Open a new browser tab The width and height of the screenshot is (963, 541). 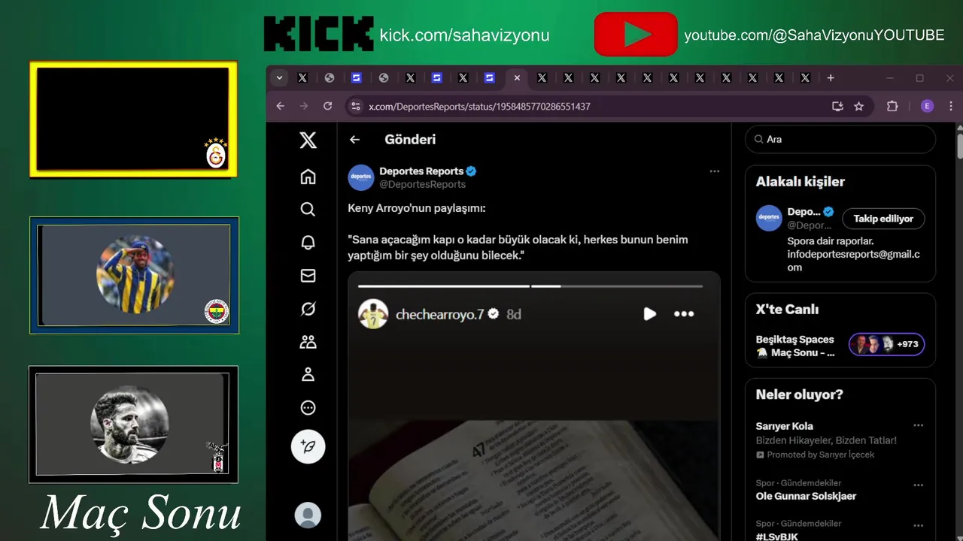[831, 78]
